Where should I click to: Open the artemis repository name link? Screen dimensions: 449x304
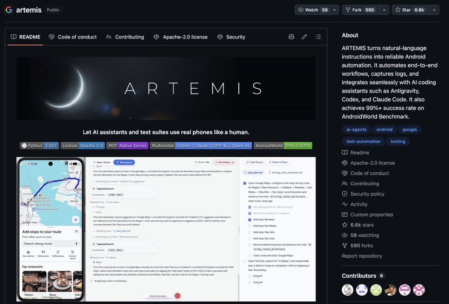coord(29,10)
